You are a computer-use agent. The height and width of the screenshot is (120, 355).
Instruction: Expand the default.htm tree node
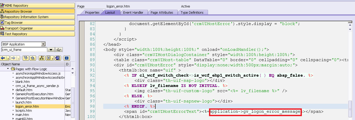[13, 90]
